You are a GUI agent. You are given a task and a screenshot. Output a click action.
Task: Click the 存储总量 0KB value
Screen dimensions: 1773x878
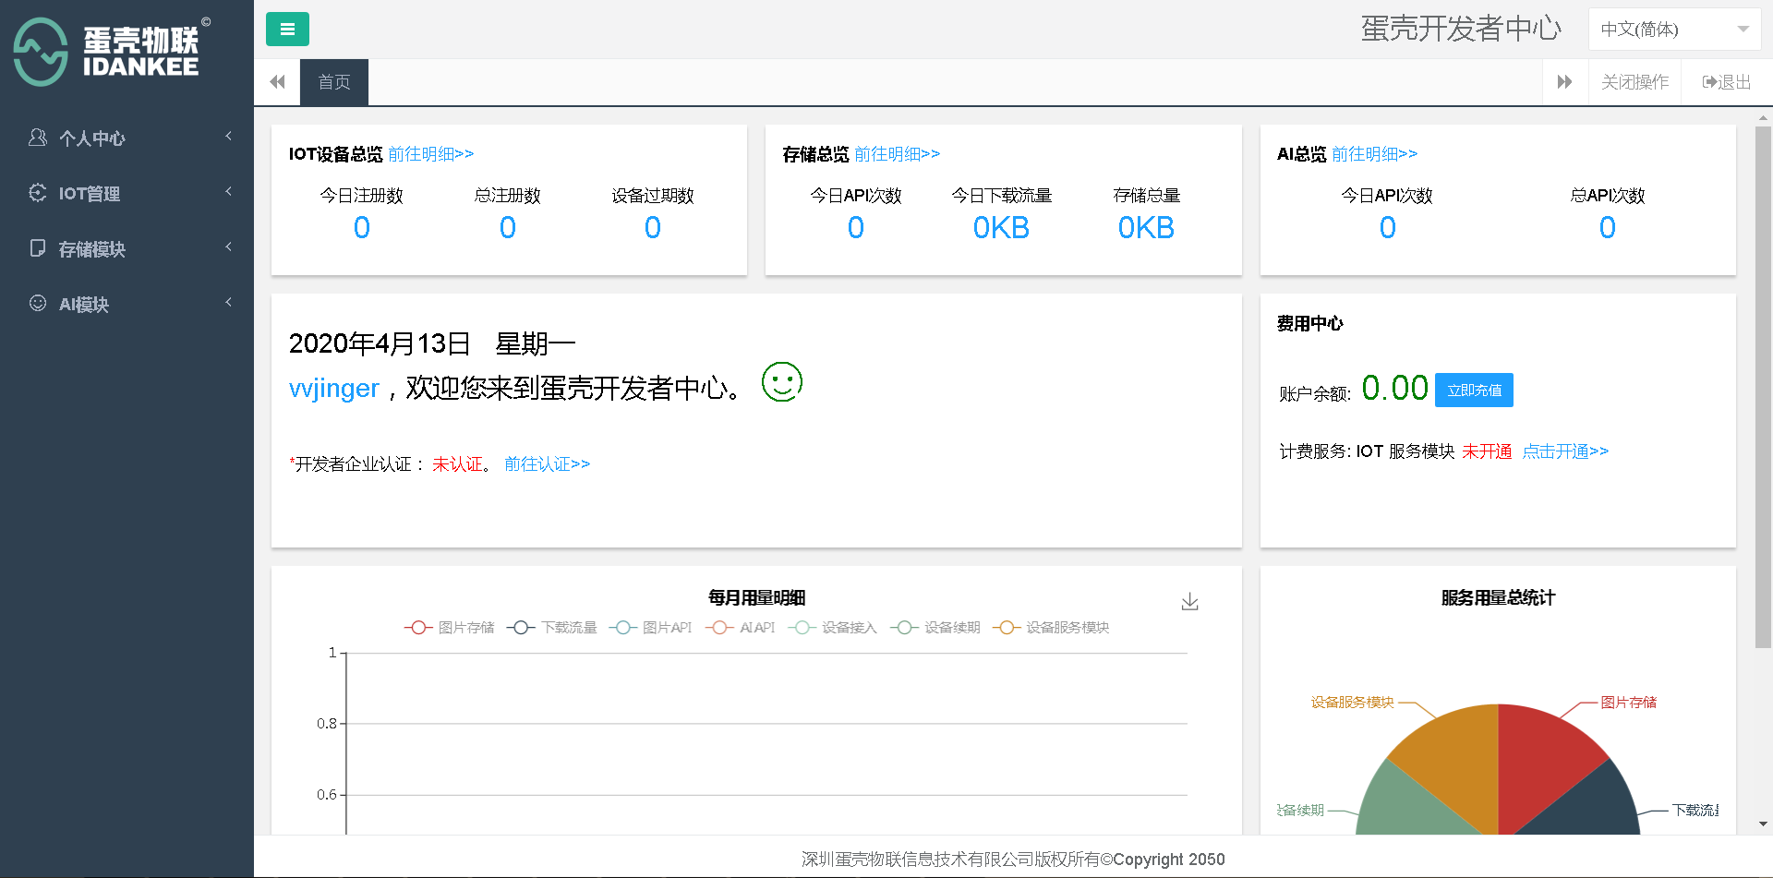(1146, 228)
